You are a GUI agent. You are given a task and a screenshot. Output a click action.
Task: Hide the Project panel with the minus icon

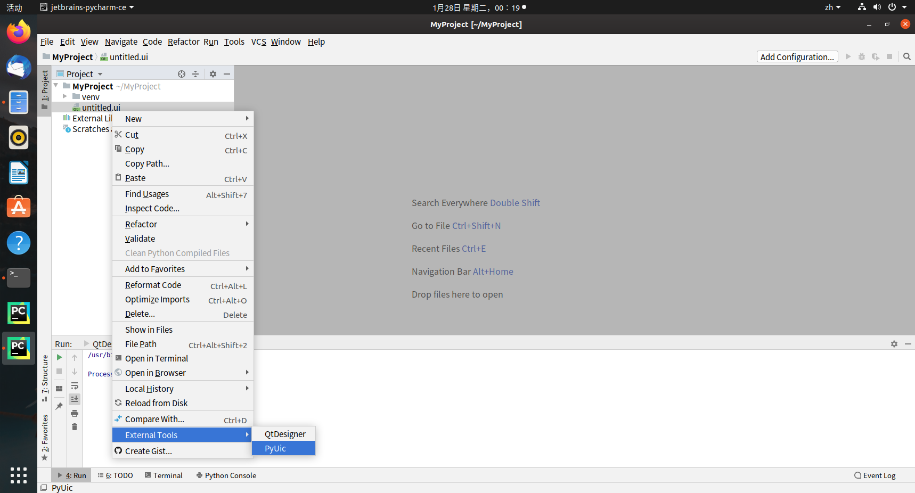227,74
